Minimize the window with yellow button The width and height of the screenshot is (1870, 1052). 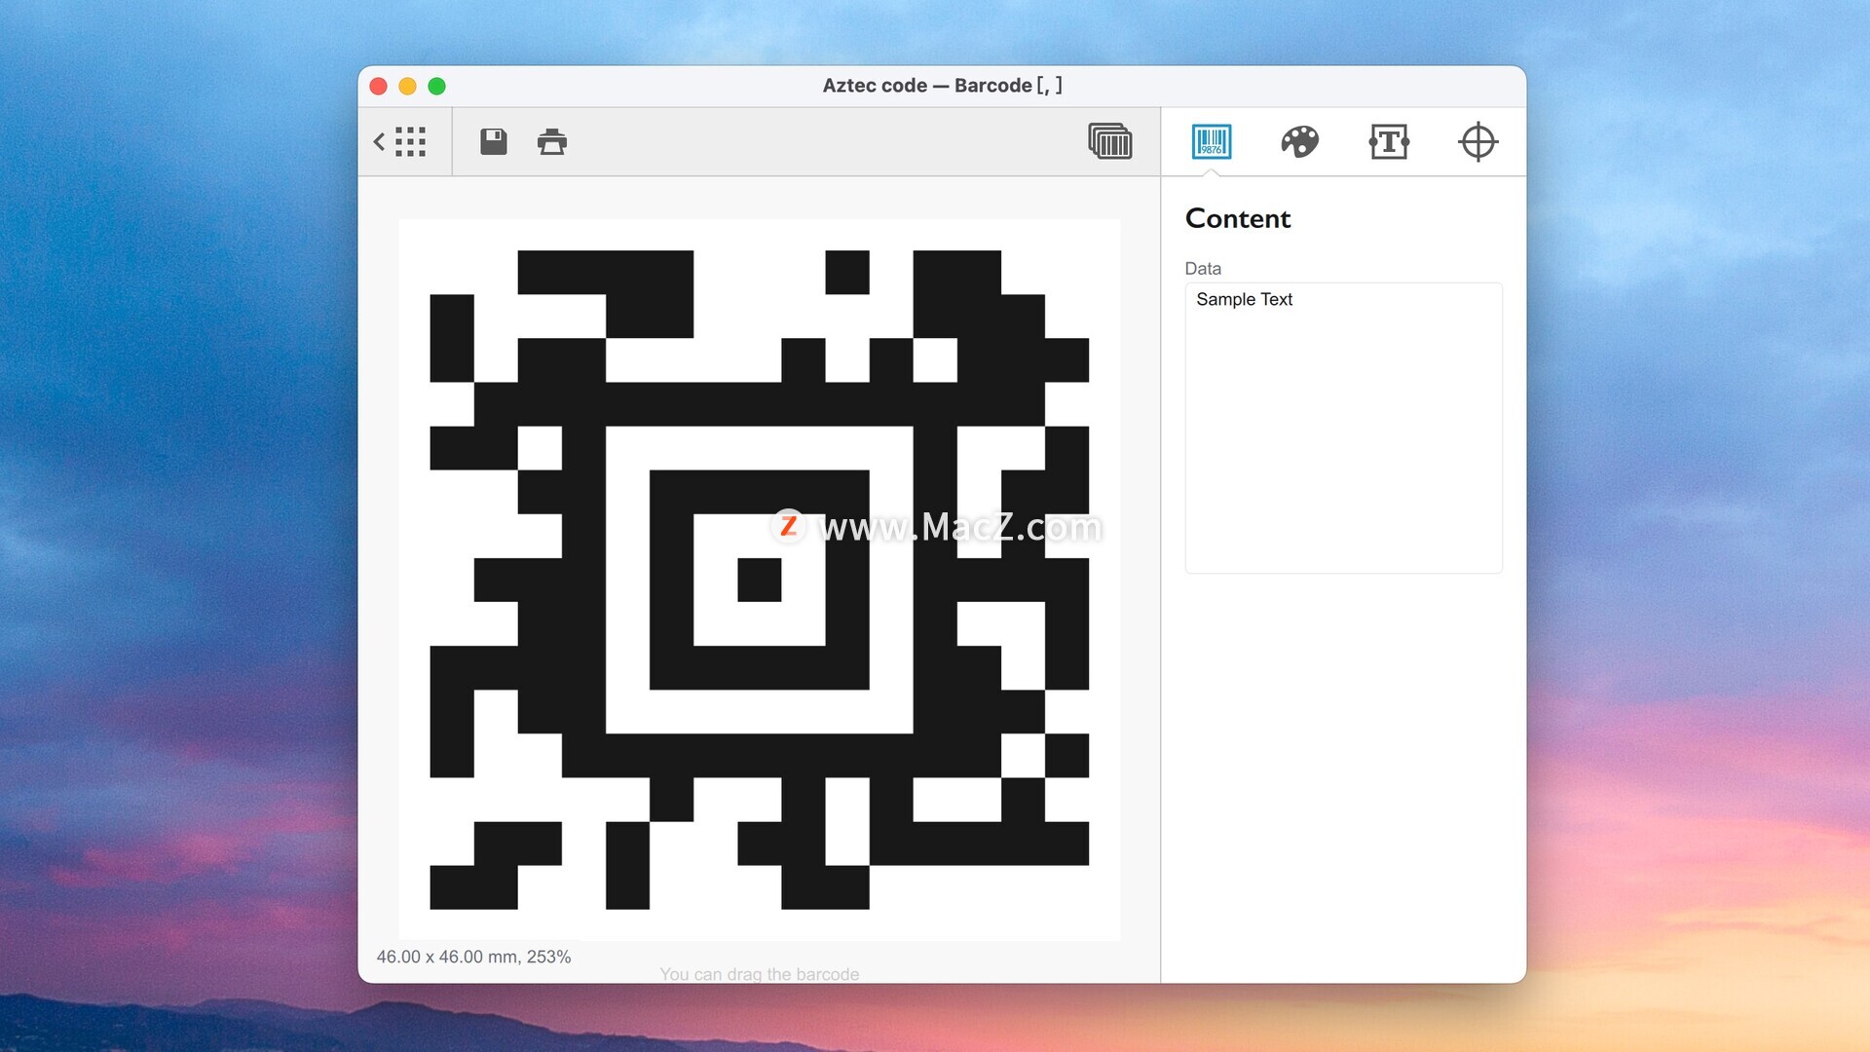(x=408, y=87)
